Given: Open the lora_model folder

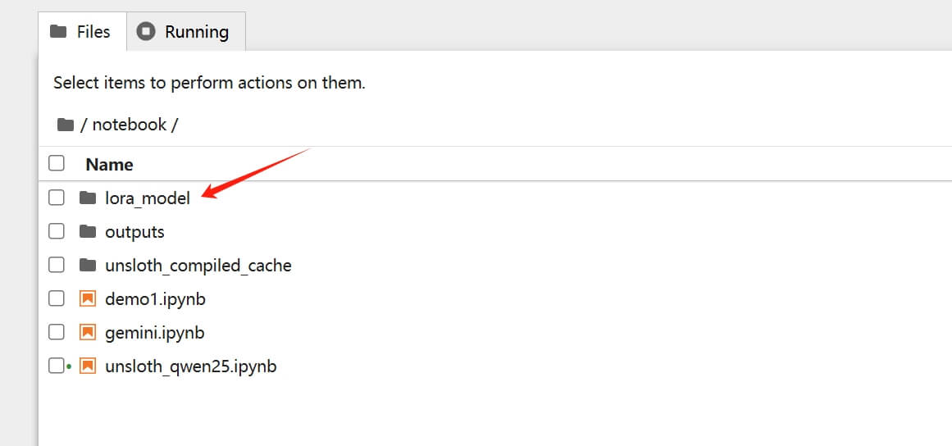Looking at the screenshot, I should 148,198.
